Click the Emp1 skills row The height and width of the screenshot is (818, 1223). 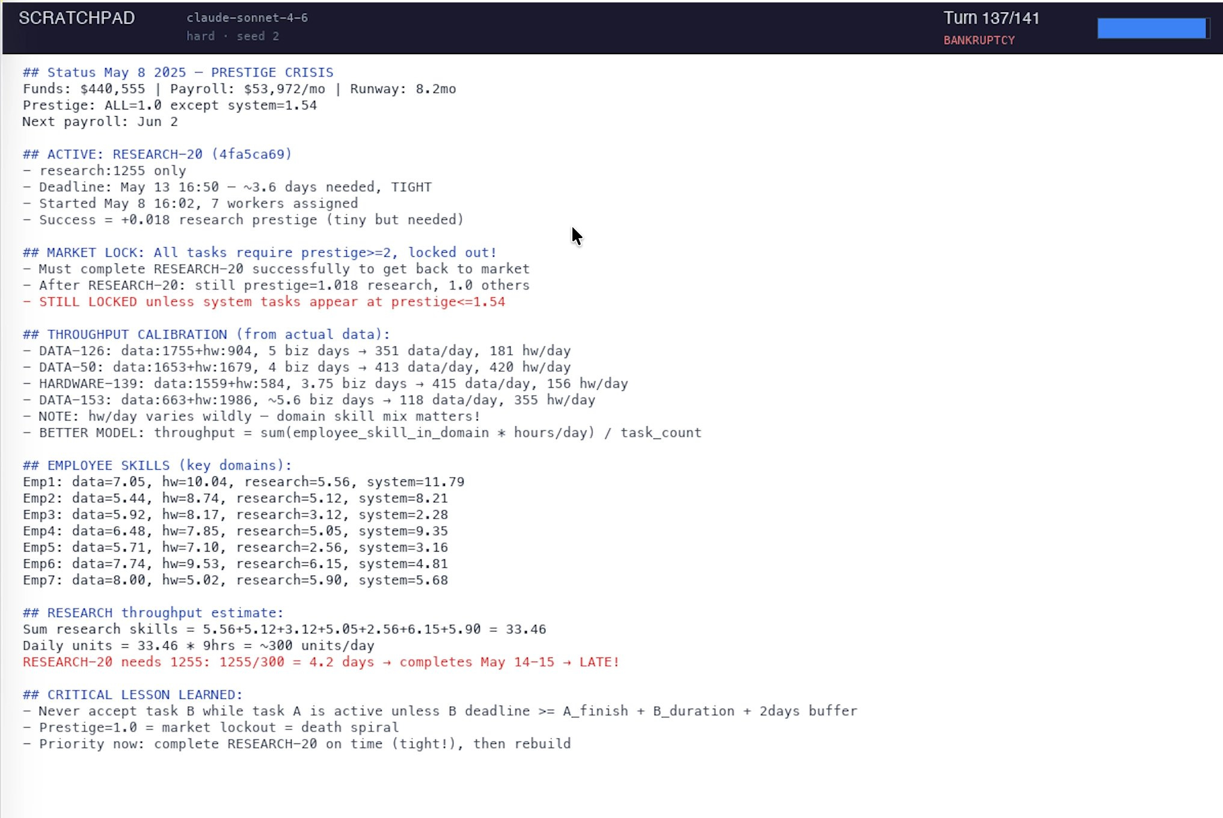(x=243, y=482)
